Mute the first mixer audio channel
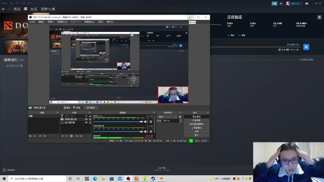Viewport: 324px width, 182px height. pyautogui.click(x=146, y=122)
